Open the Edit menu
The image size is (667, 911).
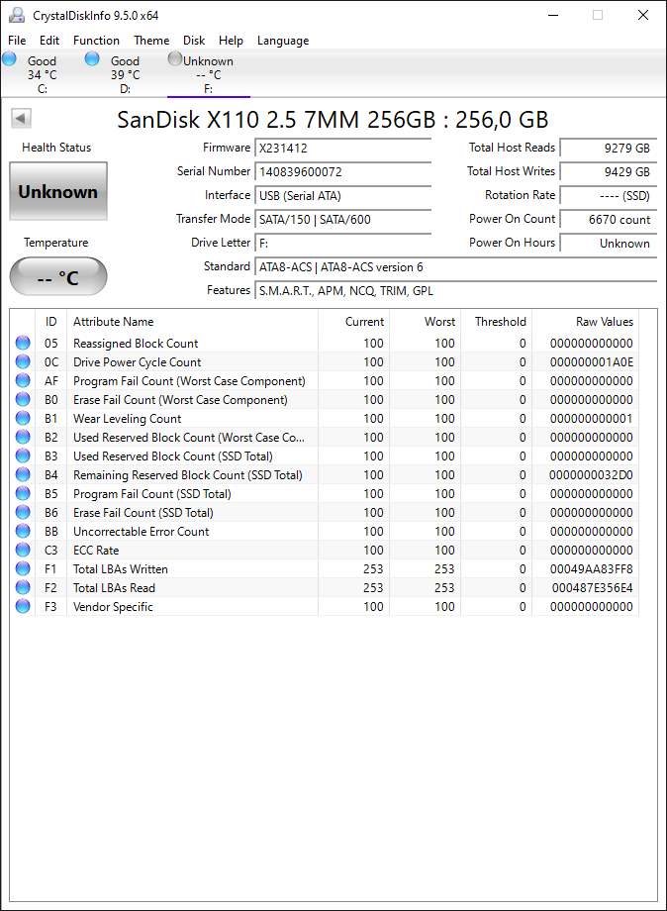tap(49, 41)
